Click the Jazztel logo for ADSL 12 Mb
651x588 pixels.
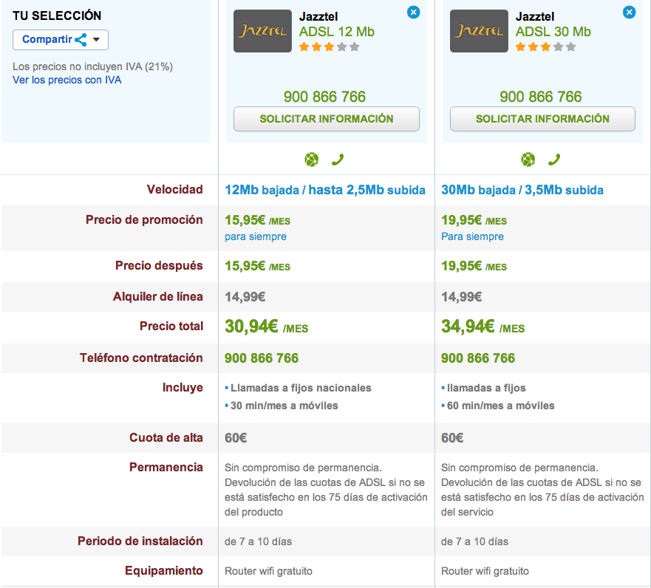coord(262,31)
